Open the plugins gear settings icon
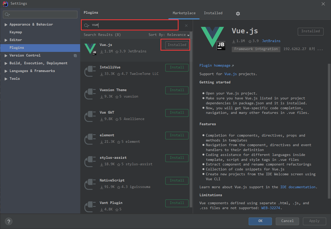This screenshot has width=331, height=229. pos(238,14)
